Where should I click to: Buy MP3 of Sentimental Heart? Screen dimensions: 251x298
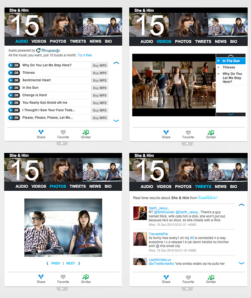[100, 80]
